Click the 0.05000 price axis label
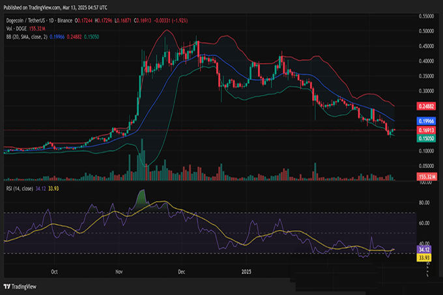 tap(426, 165)
